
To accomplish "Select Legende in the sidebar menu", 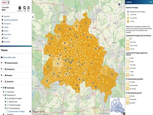I will click(x=6, y=27).
